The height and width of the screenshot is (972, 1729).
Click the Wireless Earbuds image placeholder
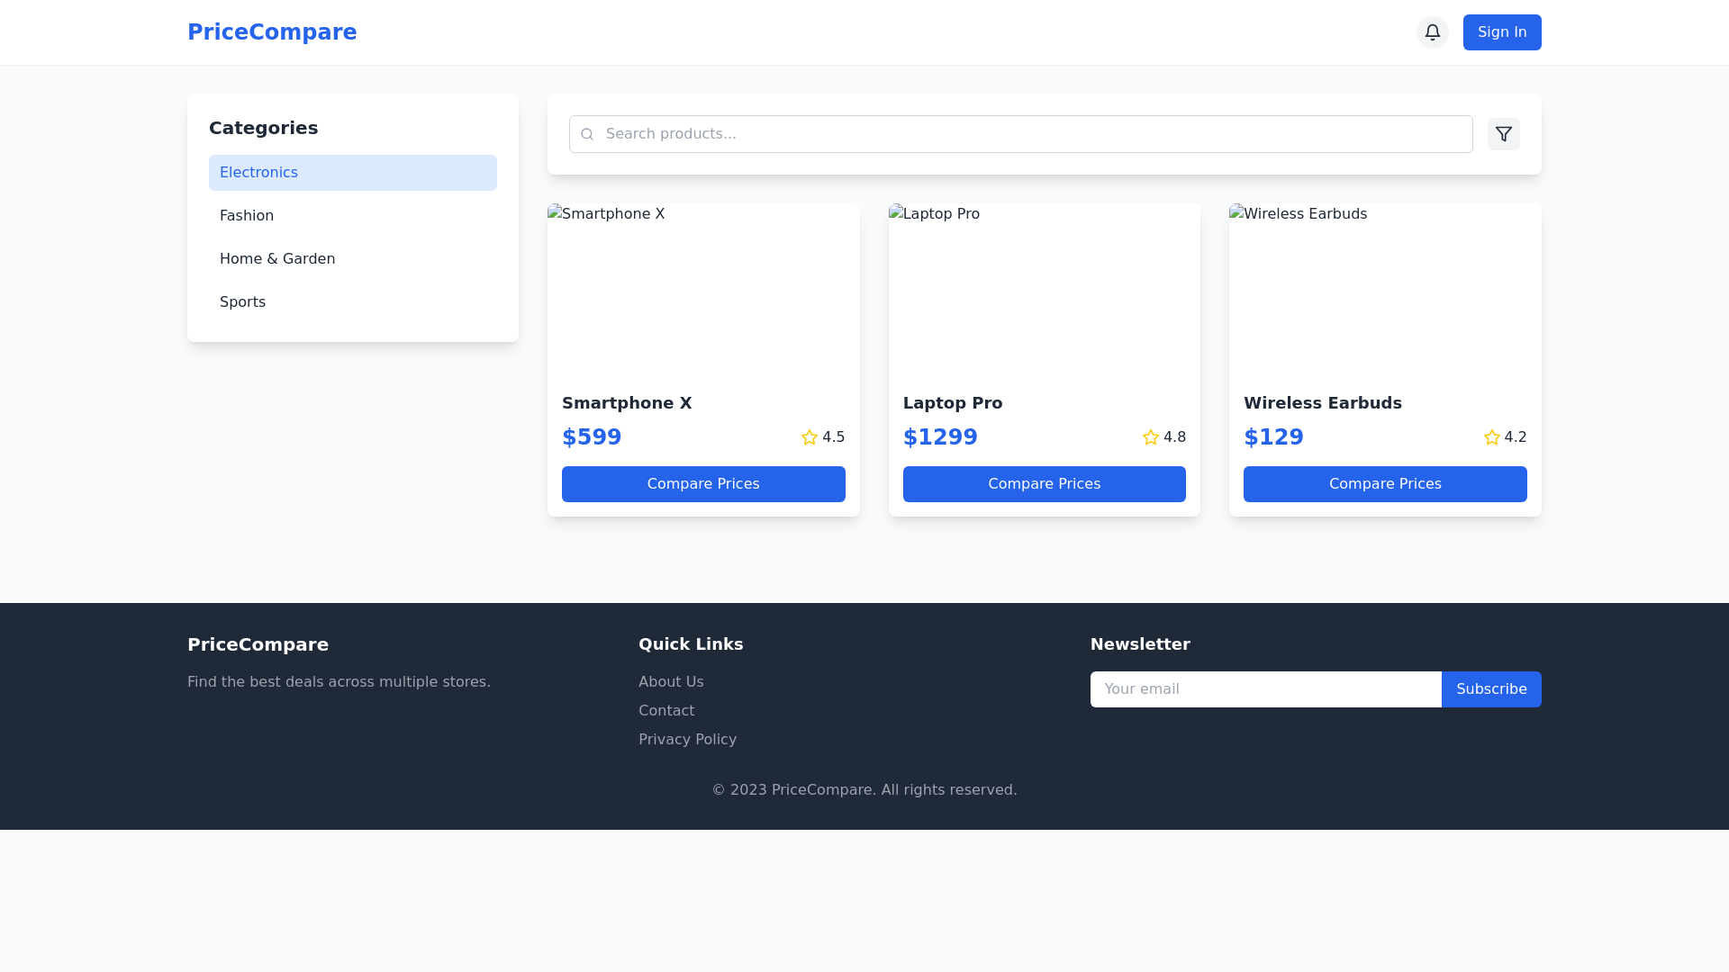1385,288
